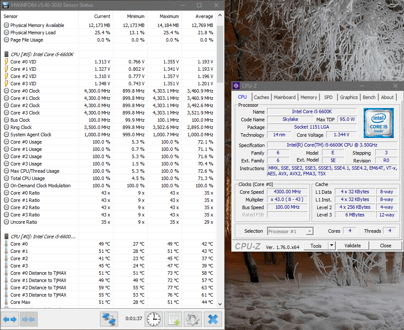The width and height of the screenshot is (404, 330).
Task: Click the Current column header
Action: coord(96,16)
